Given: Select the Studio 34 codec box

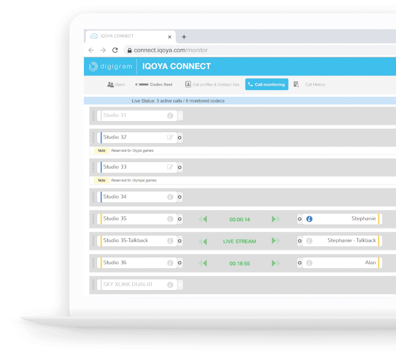Looking at the screenshot, I should click(137, 197).
